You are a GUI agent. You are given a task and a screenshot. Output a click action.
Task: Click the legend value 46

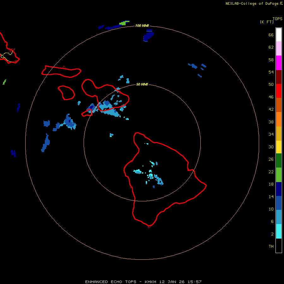[x=271, y=97]
